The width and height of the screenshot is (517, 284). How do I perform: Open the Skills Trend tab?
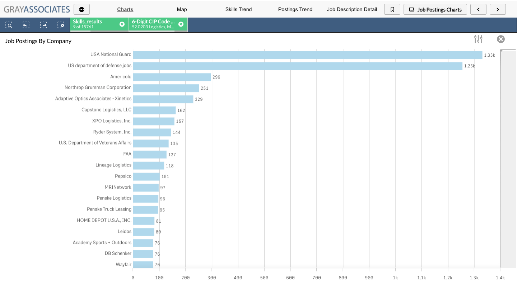pos(238,9)
